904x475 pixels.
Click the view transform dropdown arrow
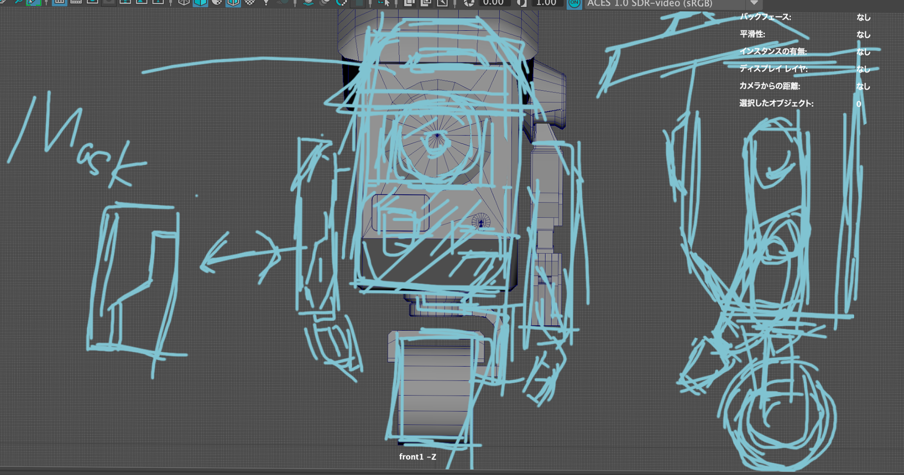pyautogui.click(x=754, y=3)
